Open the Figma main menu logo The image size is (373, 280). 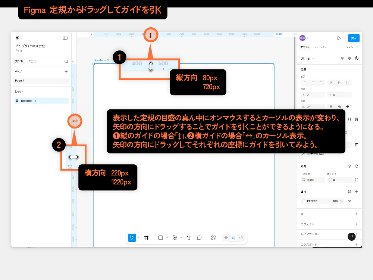[x=17, y=38]
